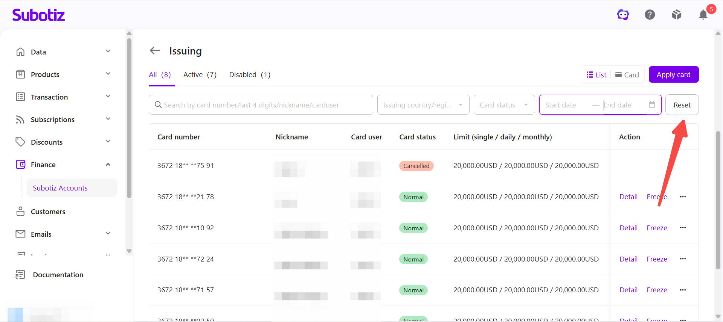Open the help question mark icon
The height and width of the screenshot is (322, 723).
pos(650,15)
